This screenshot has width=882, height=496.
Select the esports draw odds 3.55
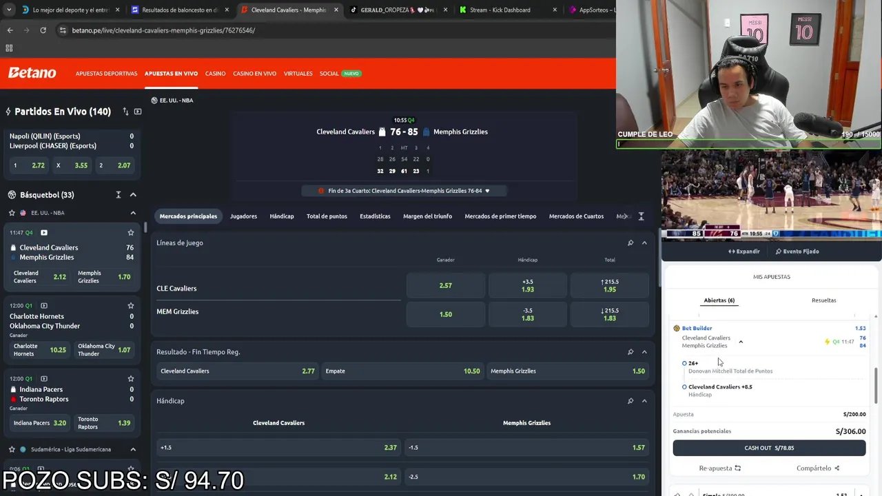(x=72, y=165)
